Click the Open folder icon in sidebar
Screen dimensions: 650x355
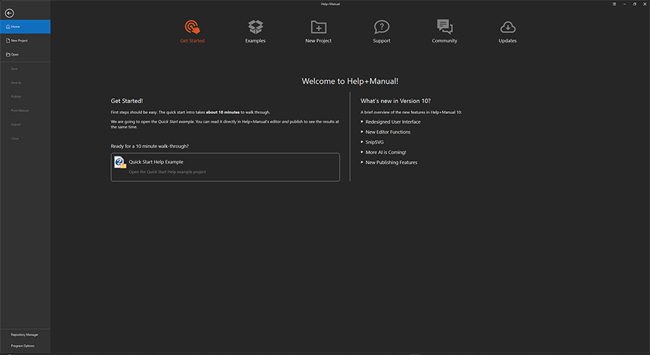(8, 54)
